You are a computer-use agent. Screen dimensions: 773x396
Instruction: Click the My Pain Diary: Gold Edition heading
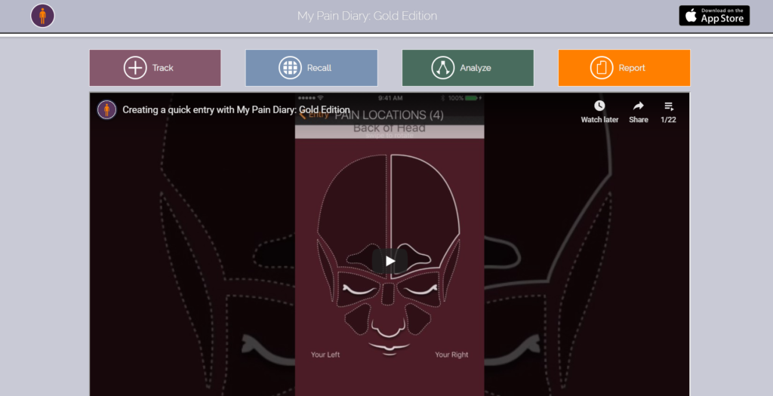(x=368, y=16)
